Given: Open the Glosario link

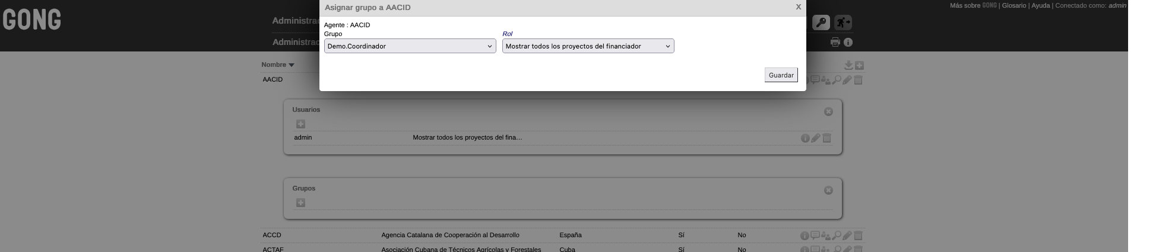Looking at the screenshot, I should coord(1014,5).
